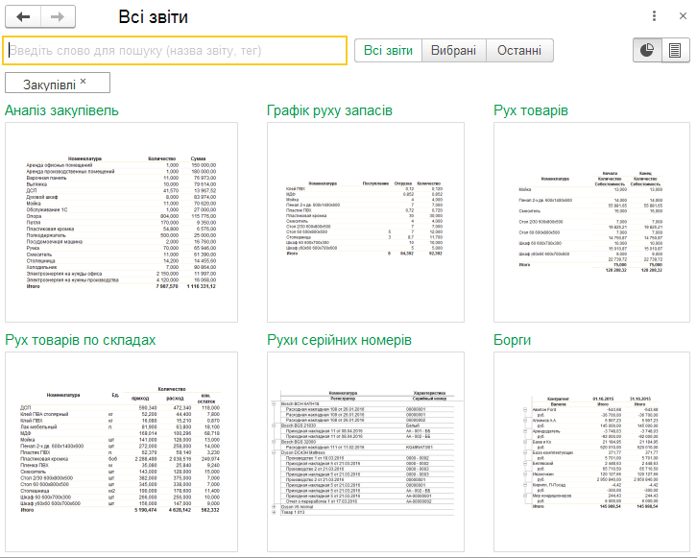Viewport: 697px width, 558px height.
Task: Remove the Закупівлі tag filter
Action: [84, 82]
